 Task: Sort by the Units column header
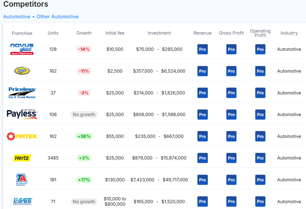click(53, 33)
